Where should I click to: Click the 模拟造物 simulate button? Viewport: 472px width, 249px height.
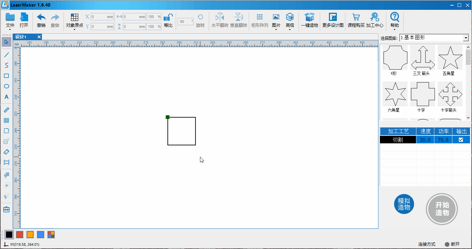pyautogui.click(x=404, y=204)
